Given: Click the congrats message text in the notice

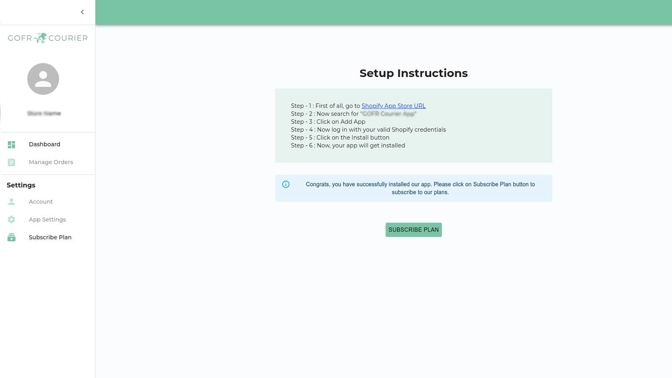Looking at the screenshot, I should pyautogui.click(x=420, y=188).
